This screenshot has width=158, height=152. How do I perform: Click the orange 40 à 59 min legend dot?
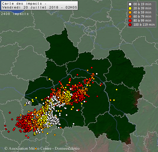tap(130, 12)
